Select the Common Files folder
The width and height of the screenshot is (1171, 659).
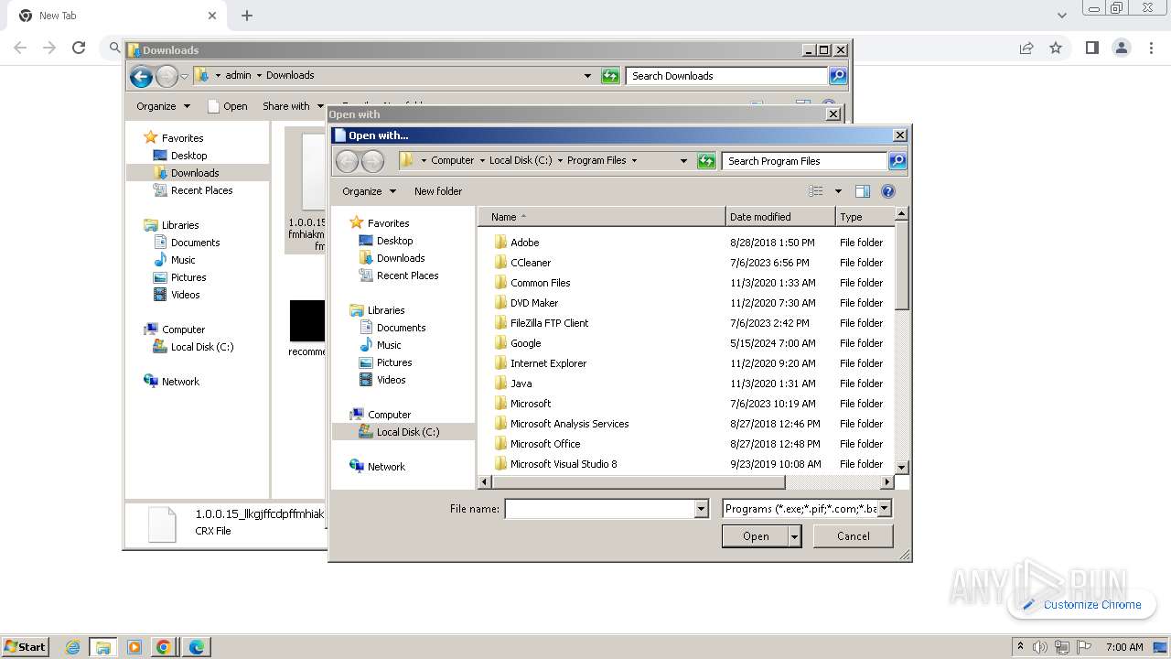(540, 283)
